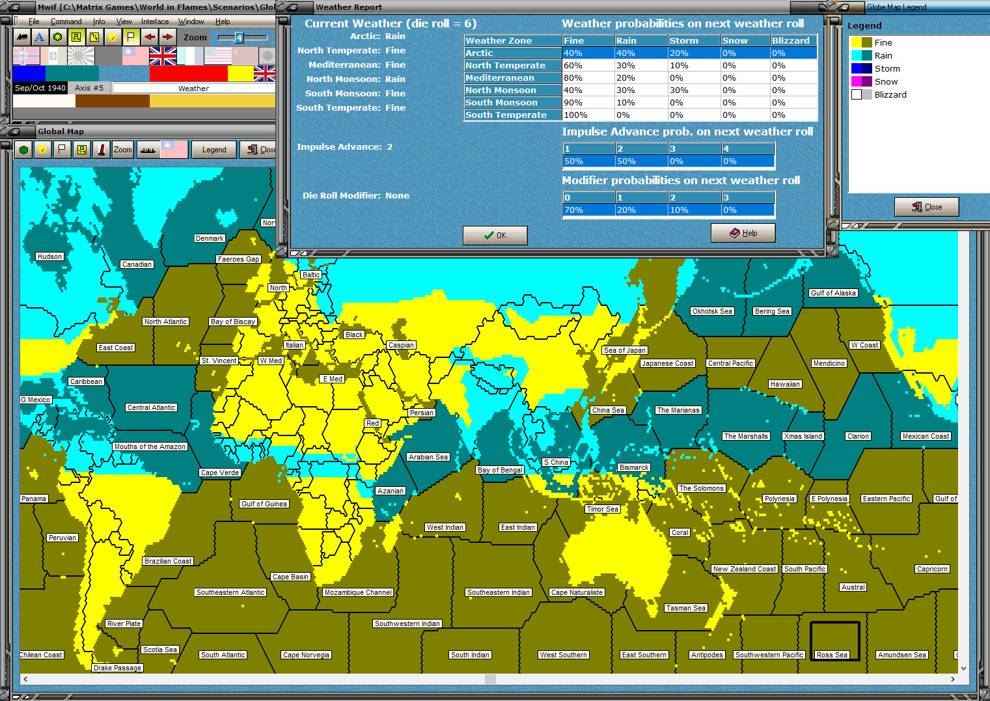Click the red right arrow icon
The width and height of the screenshot is (990, 701).
coord(168,37)
